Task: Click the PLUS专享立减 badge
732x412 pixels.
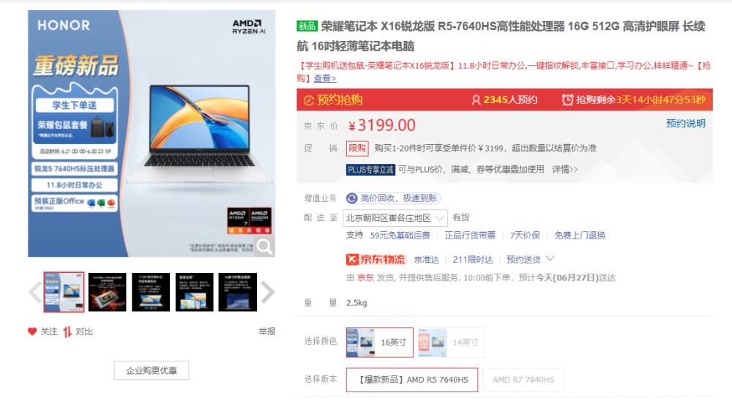Action: 370,170
